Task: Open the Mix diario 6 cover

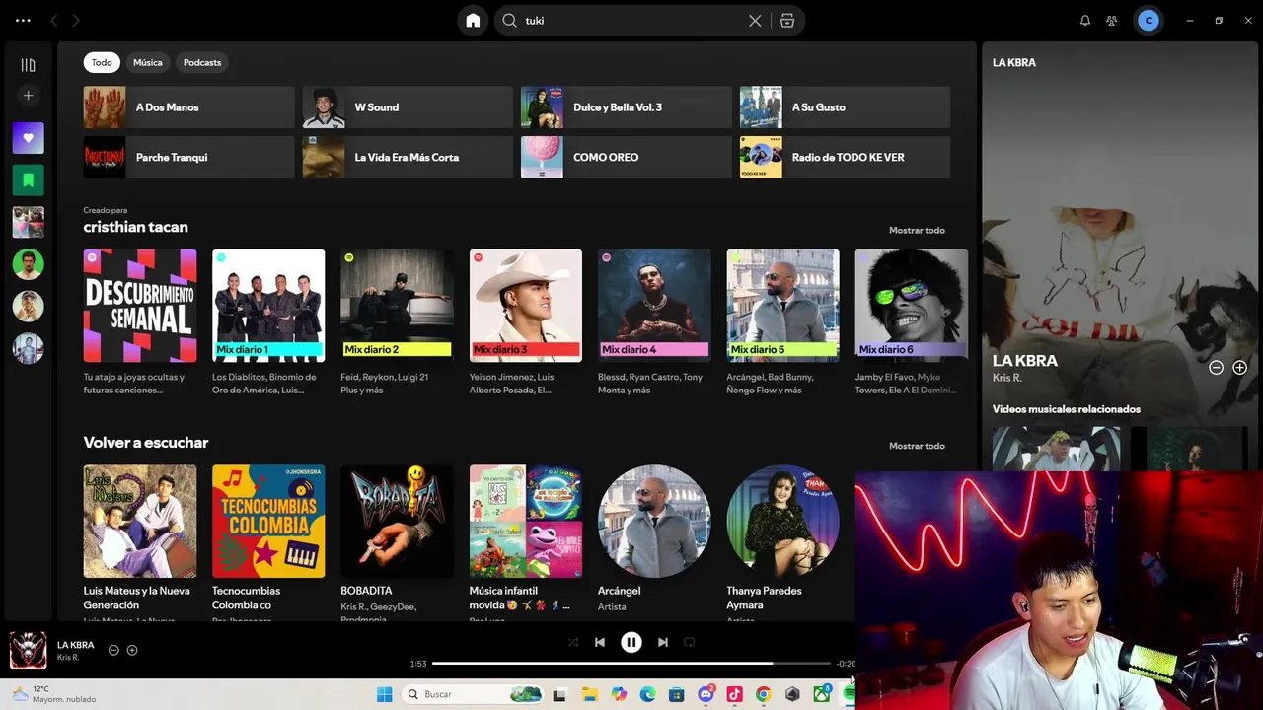Action: click(912, 306)
